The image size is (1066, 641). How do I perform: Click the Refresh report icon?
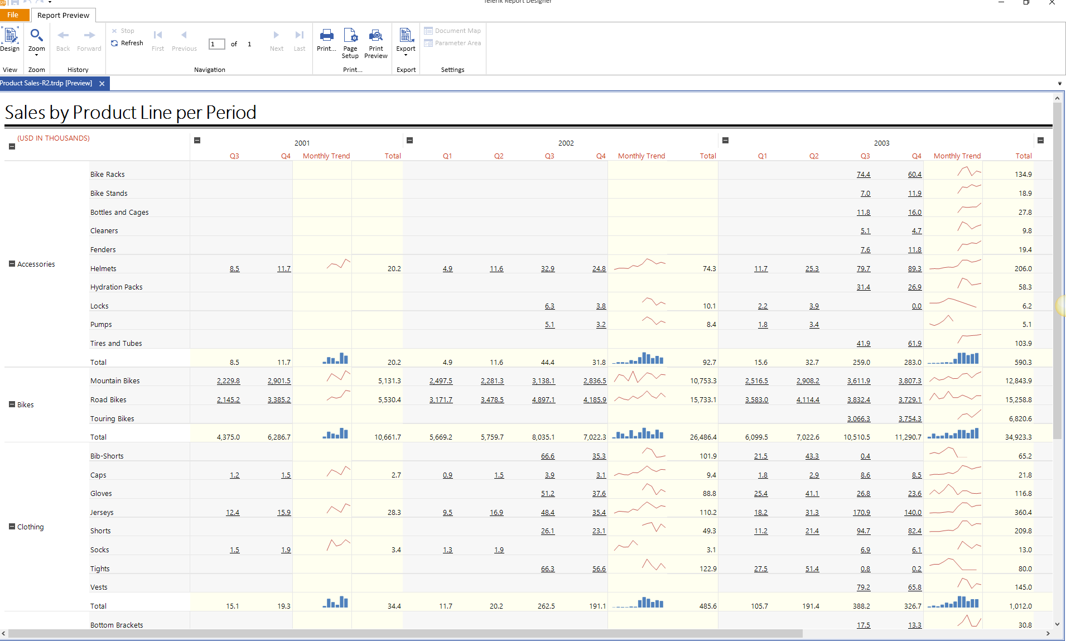click(114, 43)
